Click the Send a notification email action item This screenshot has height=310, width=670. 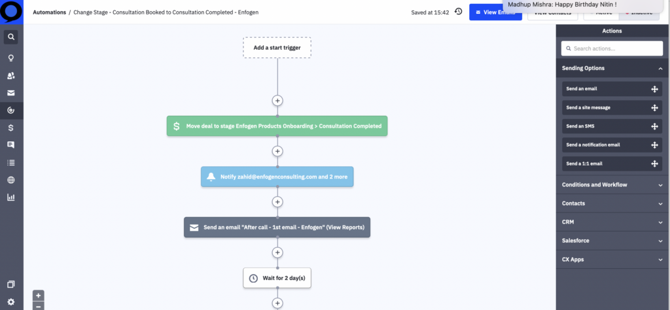coord(612,145)
